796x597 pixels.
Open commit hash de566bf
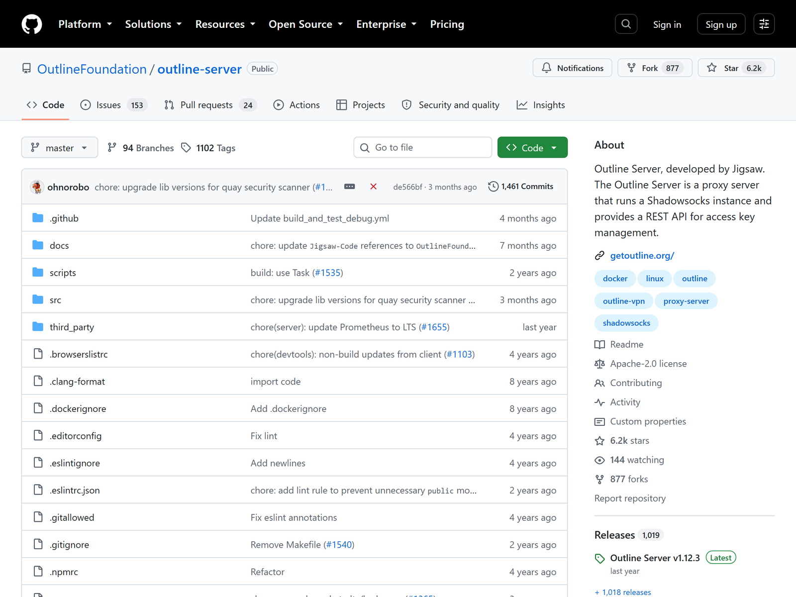pos(407,187)
